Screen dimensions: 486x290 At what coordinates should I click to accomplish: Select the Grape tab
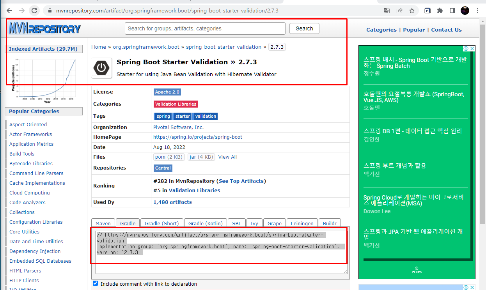pos(275,223)
